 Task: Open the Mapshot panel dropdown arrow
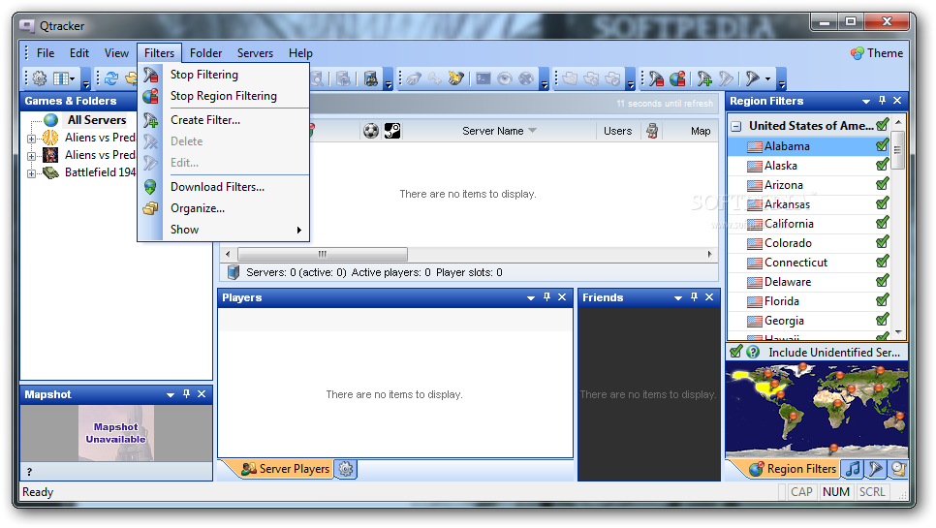tap(171, 395)
